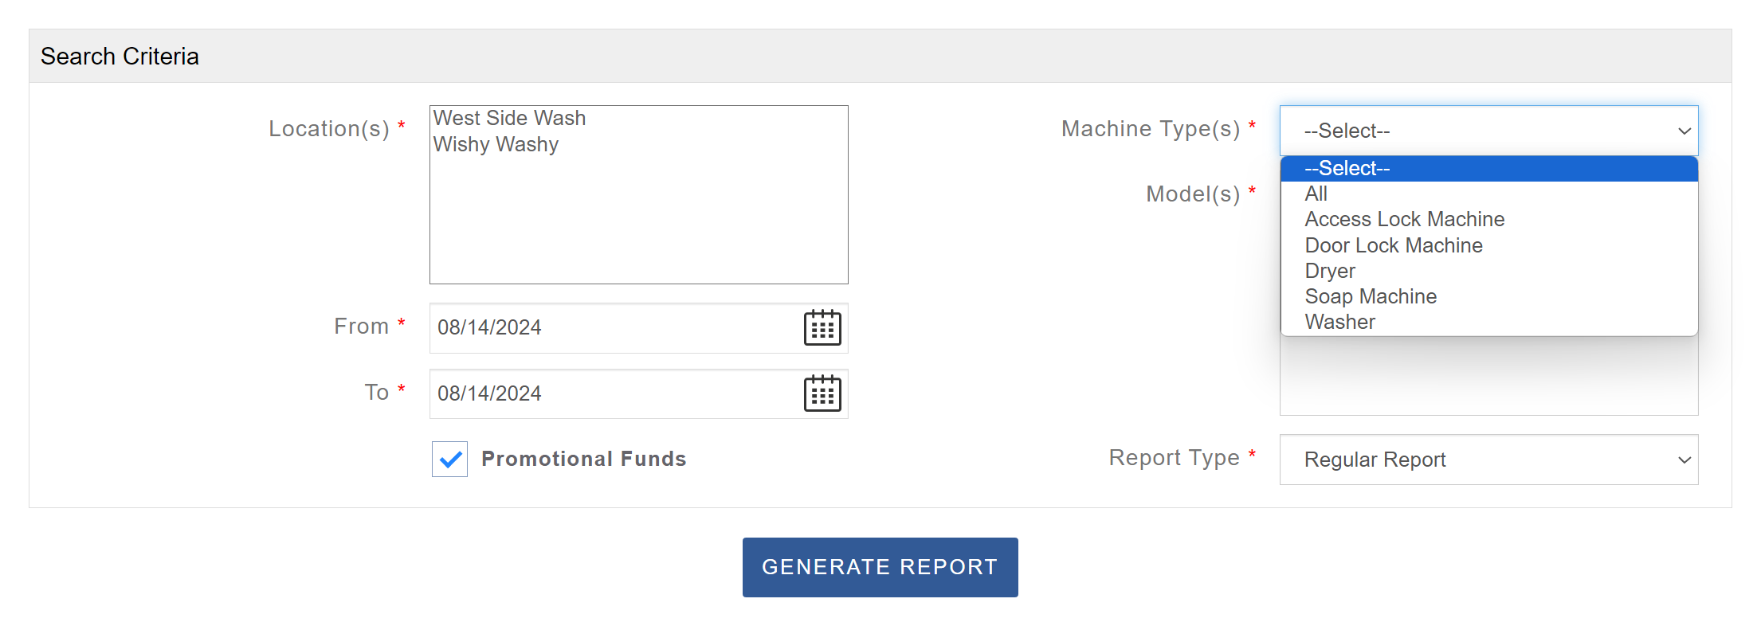The width and height of the screenshot is (1761, 626).
Task: Click empty area of Location(s) listbox
Action: [637, 223]
